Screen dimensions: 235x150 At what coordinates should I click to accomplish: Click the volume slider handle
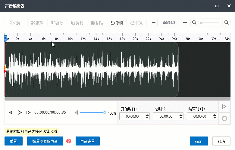click(x=105, y=112)
